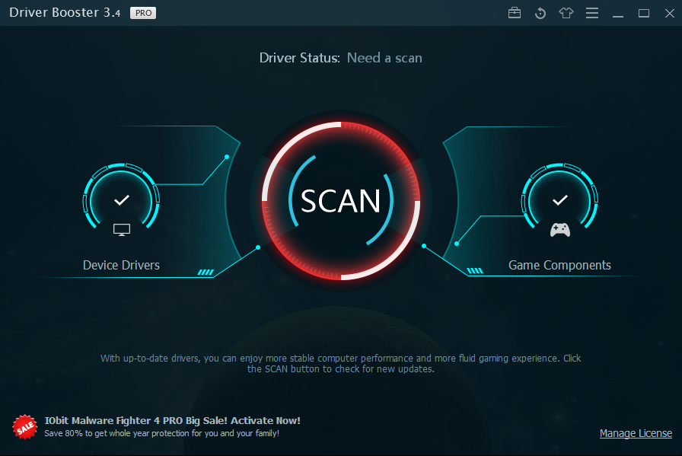Screen dimensions: 682x456
Task: Click the Driver Booster 3.4 title
Action: pos(64,12)
